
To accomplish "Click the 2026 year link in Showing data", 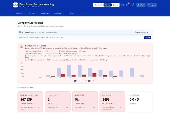I will click(32, 88).
